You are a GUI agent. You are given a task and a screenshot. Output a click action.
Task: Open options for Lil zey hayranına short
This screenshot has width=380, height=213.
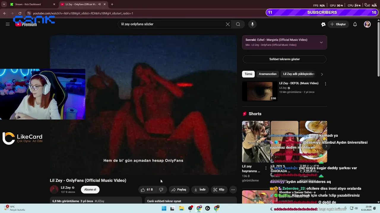266,168
